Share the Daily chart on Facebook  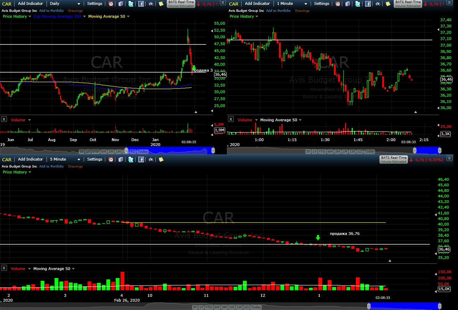(x=141, y=4)
